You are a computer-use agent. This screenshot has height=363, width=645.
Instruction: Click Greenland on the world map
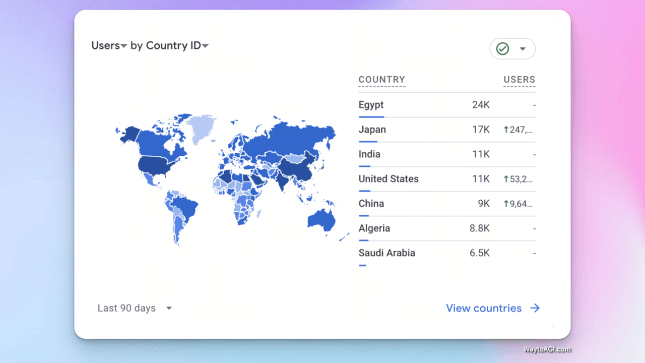click(202, 125)
